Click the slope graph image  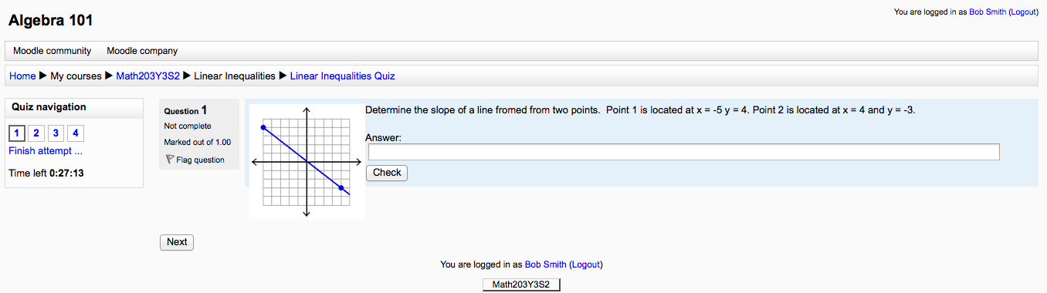pos(307,162)
